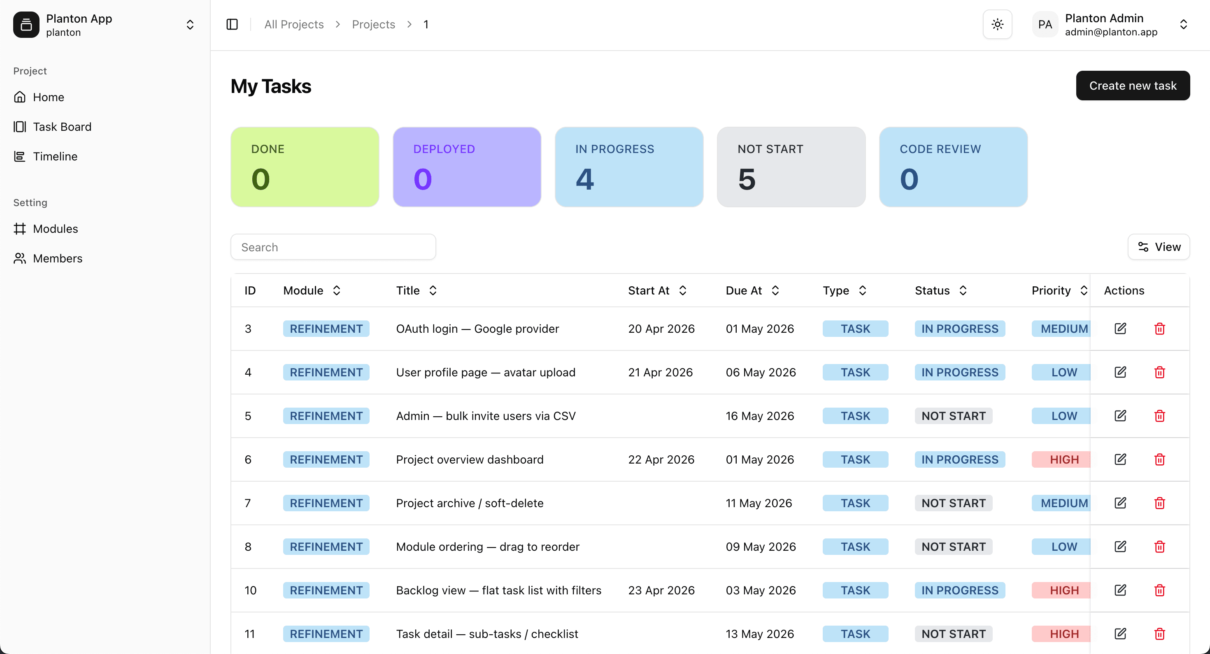
Task: Navigate to All Projects breadcrumb
Action: point(294,24)
